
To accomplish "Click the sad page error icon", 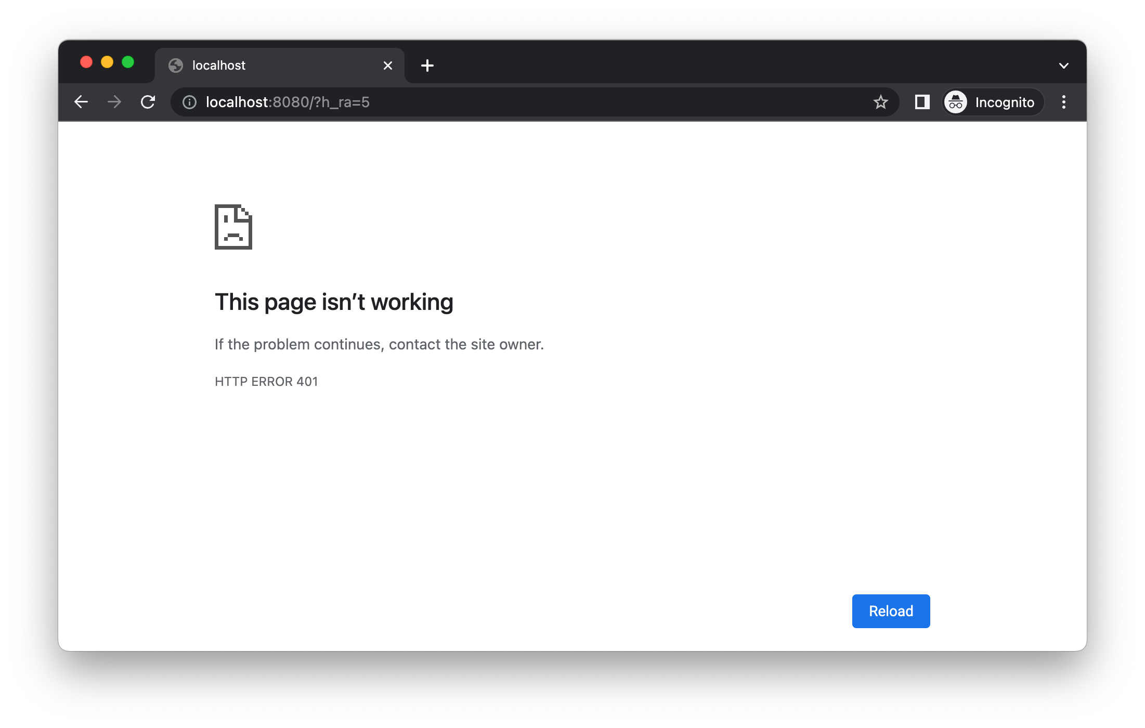I will (233, 227).
